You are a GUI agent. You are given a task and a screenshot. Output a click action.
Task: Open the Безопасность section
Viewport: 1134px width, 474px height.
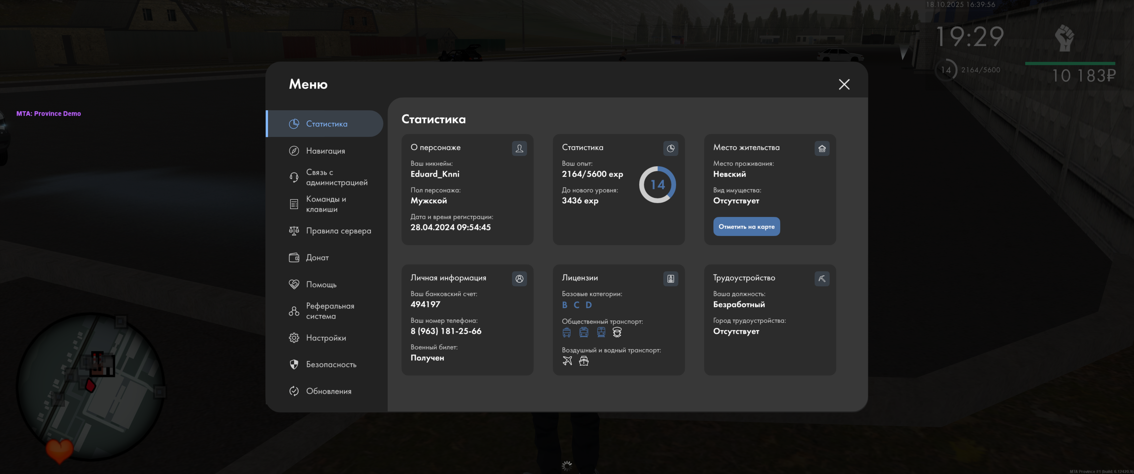331,364
